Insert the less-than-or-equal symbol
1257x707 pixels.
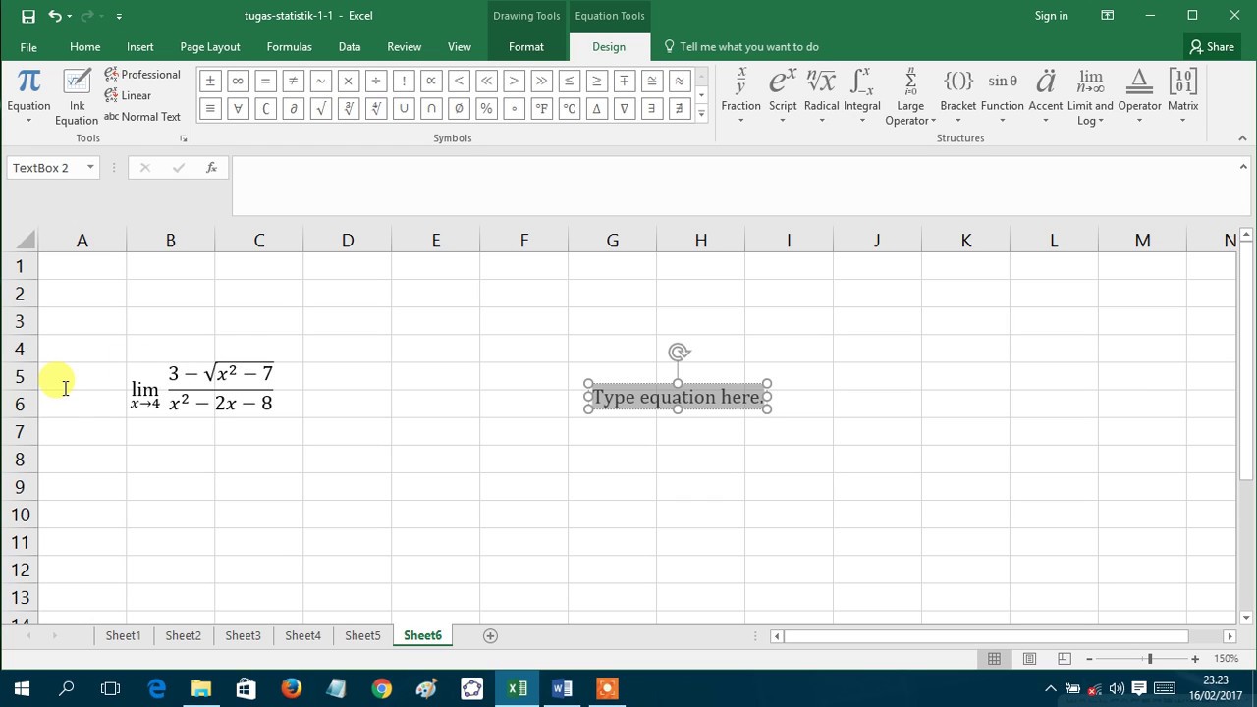click(x=569, y=81)
